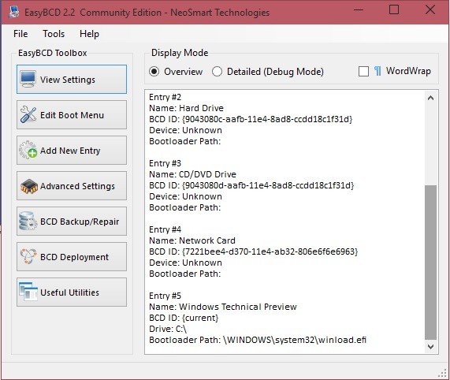The width and height of the screenshot is (450, 380).
Task: Open the Help menu
Action: tap(89, 34)
